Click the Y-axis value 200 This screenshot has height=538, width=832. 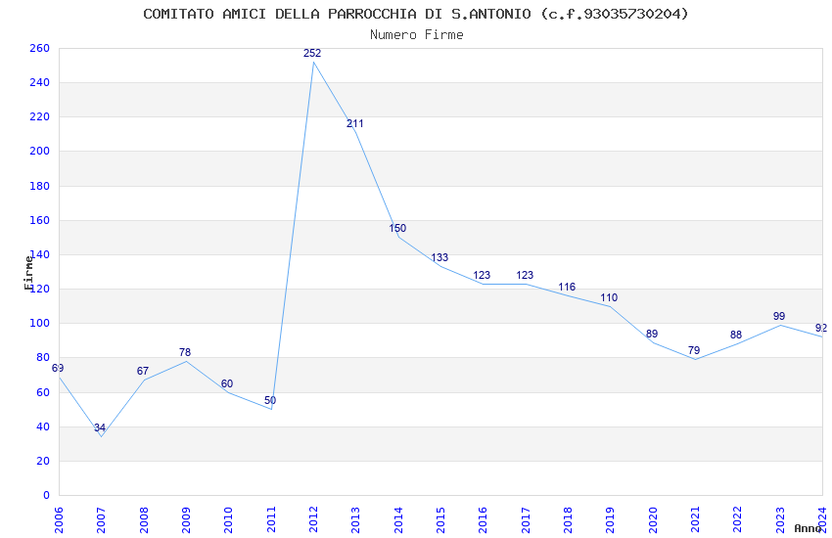(x=39, y=151)
